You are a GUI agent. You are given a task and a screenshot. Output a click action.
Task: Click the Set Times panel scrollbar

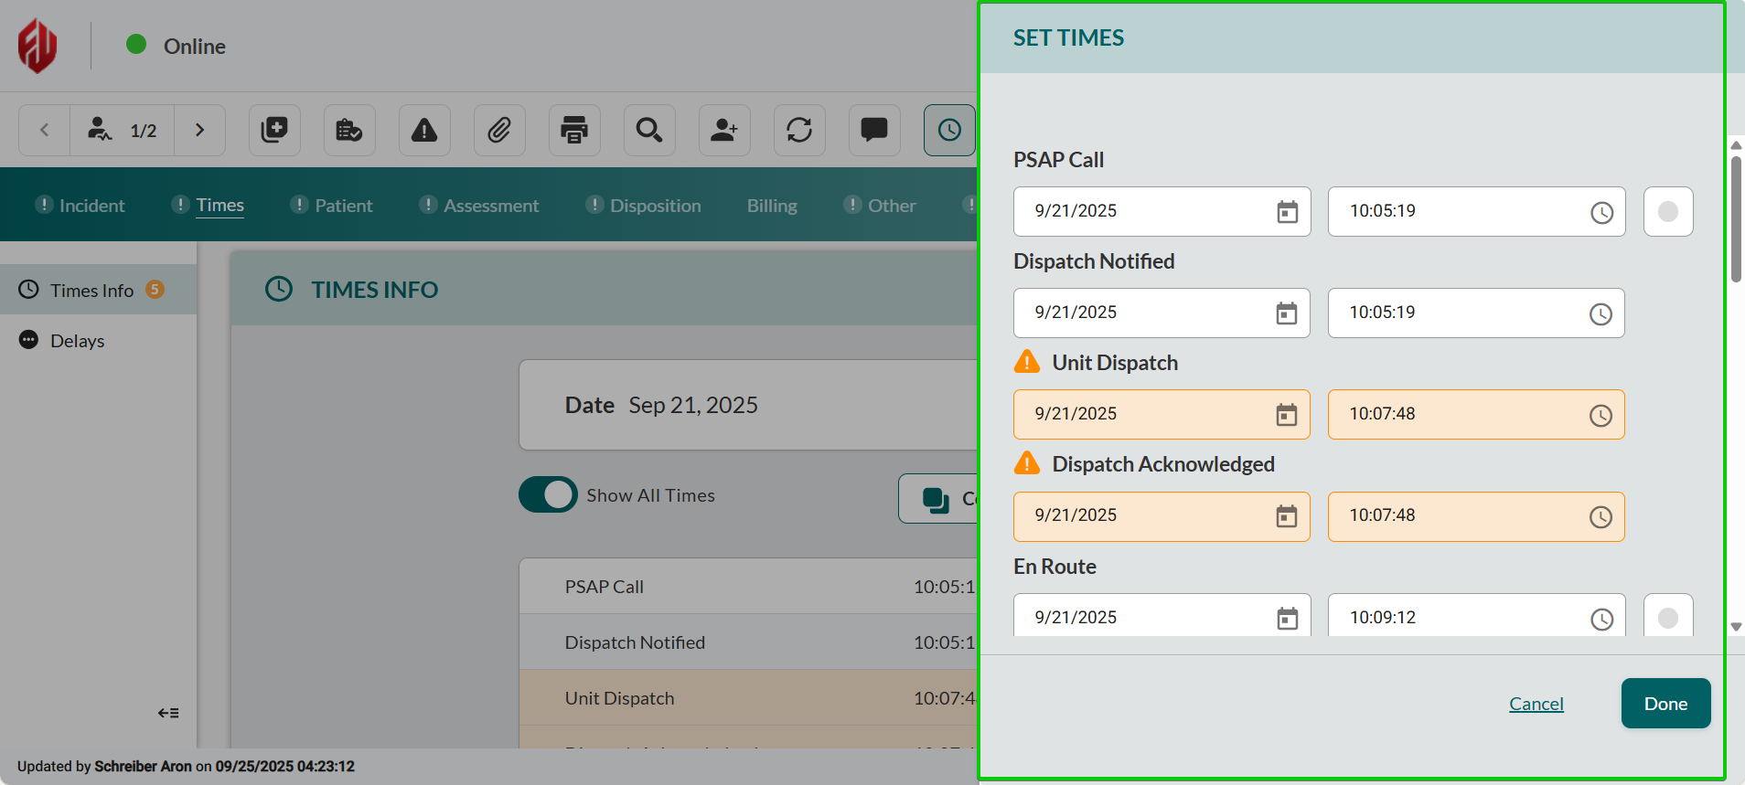pyautogui.click(x=1735, y=219)
